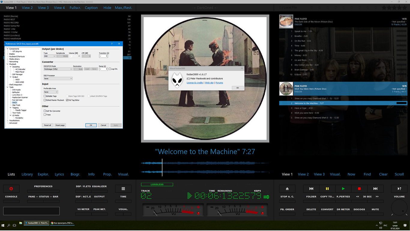Screen dimensions: 410x231
Task: Expand the Visualisations tree node
Action: pos(8,121)
